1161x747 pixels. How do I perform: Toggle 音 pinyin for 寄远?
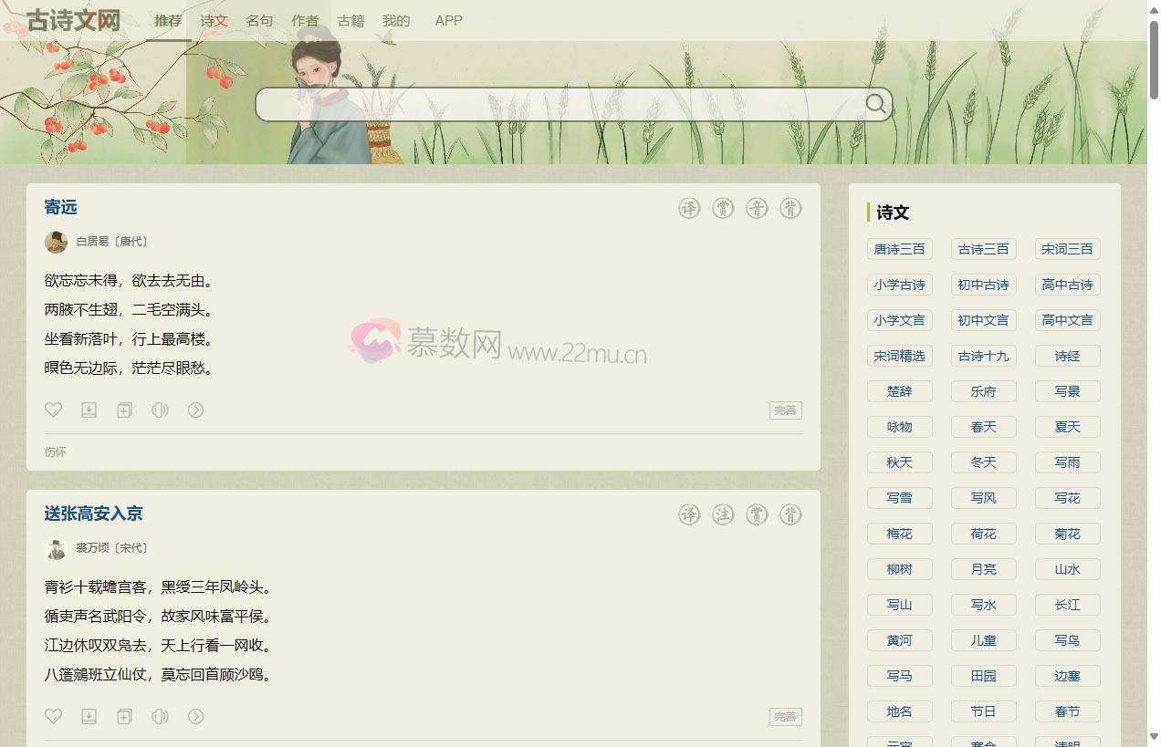[757, 209]
